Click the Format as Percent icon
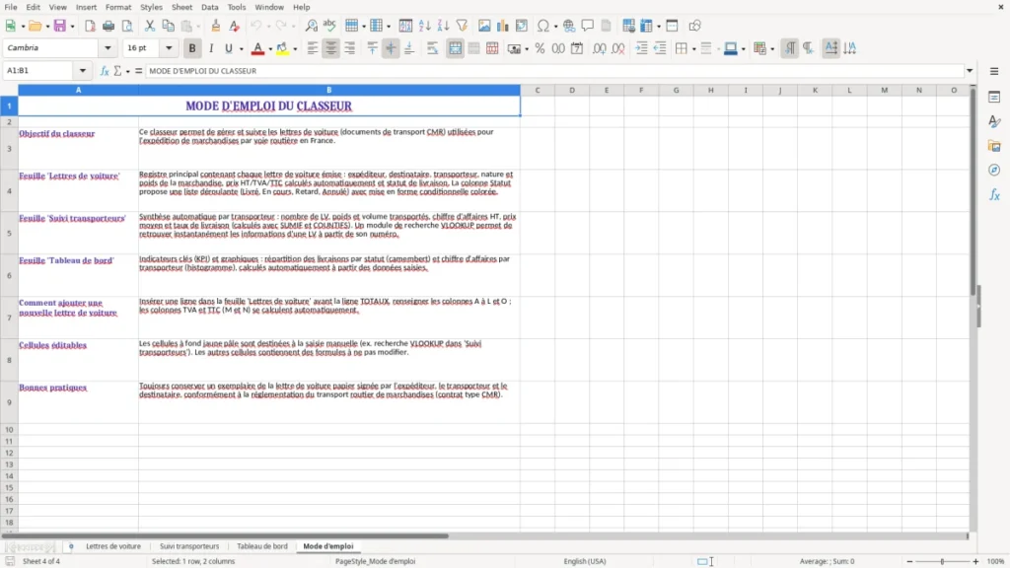 [x=540, y=48]
